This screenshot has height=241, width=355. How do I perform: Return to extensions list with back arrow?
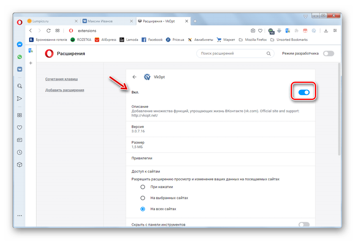(134, 77)
